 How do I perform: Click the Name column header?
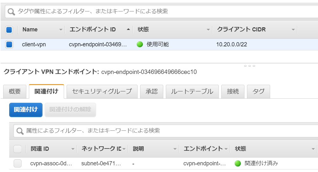[x=30, y=30]
